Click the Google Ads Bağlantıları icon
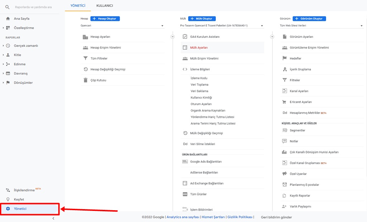This screenshot has height=222, width=367. (x=185, y=162)
